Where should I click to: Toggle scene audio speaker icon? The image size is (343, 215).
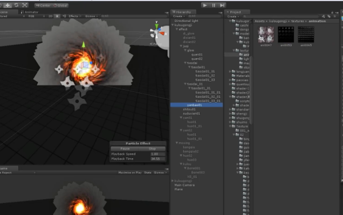(x=64, y=16)
